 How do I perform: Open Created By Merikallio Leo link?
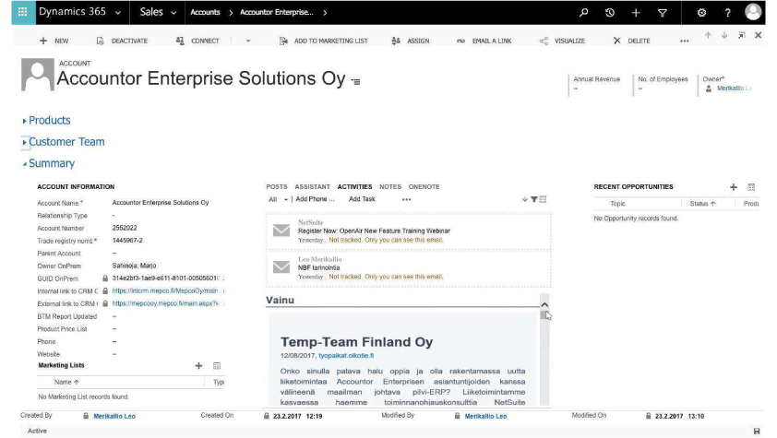(x=114, y=416)
